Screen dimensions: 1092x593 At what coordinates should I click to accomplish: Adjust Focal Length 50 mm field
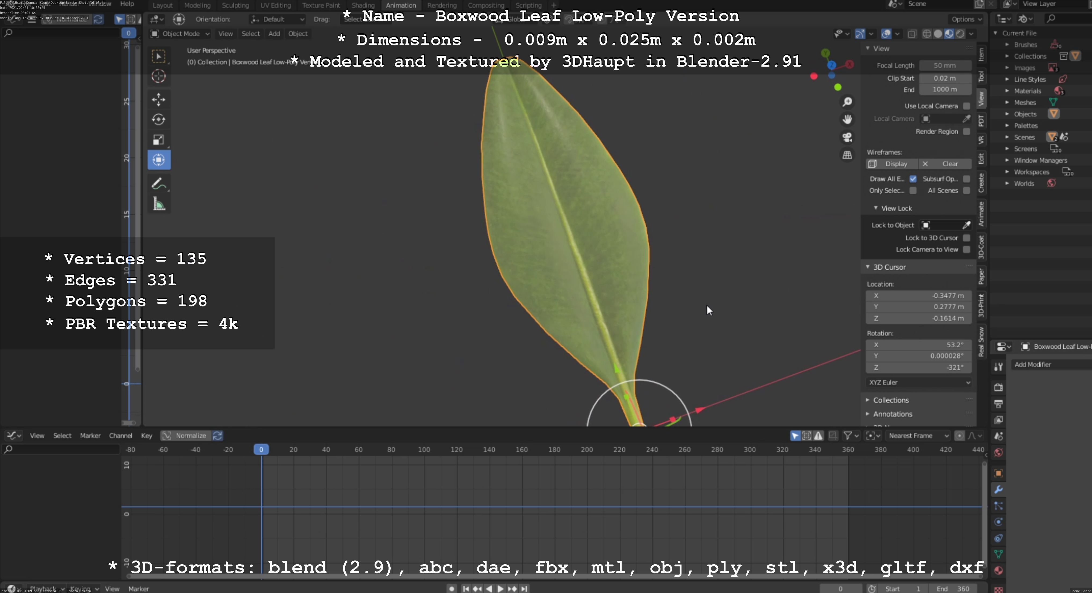945,66
